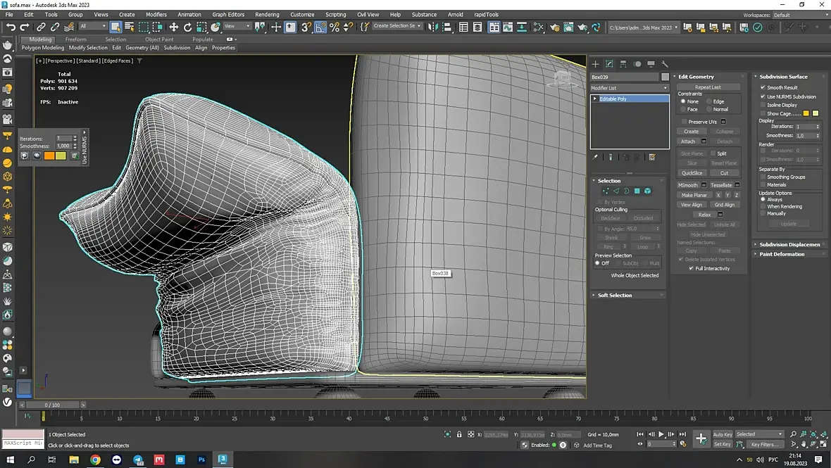Choose Polygon sub-object selection icon
The width and height of the screenshot is (831, 468).
[637, 191]
